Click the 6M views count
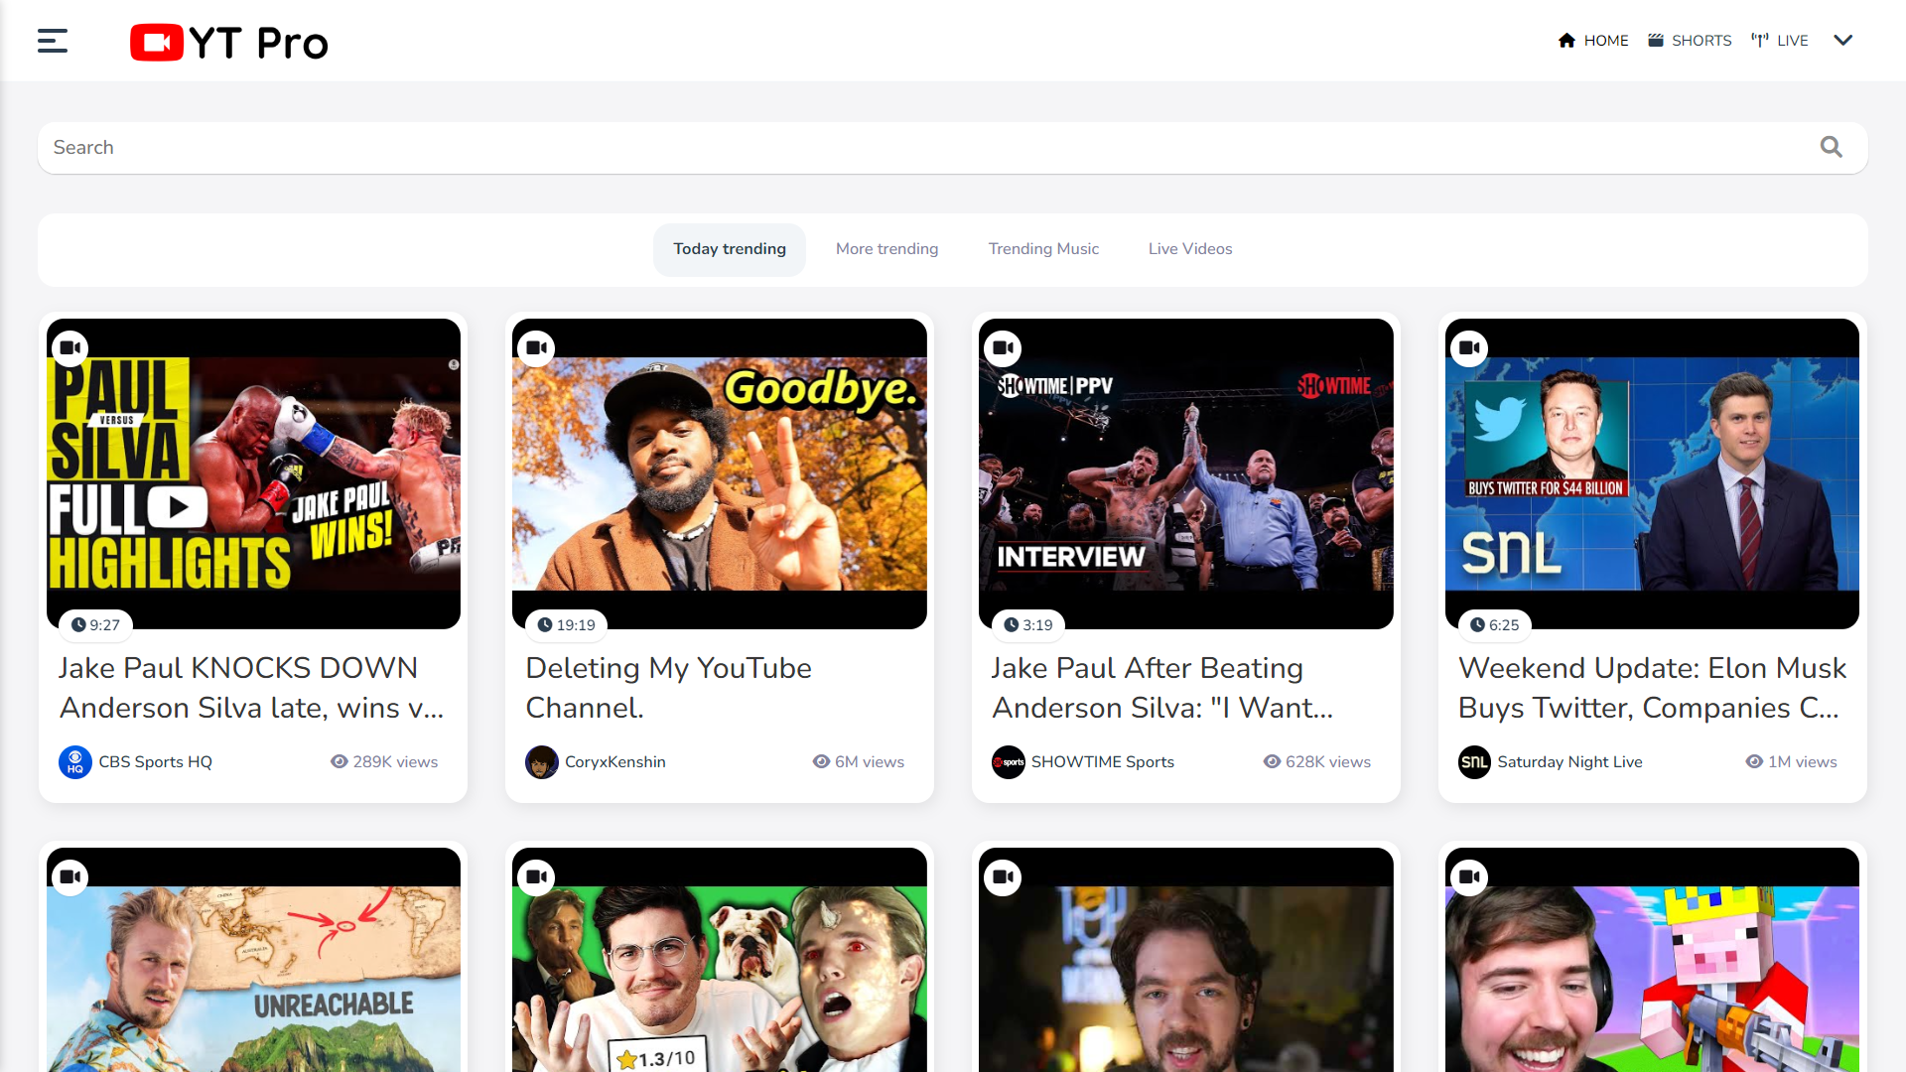 coord(859,762)
